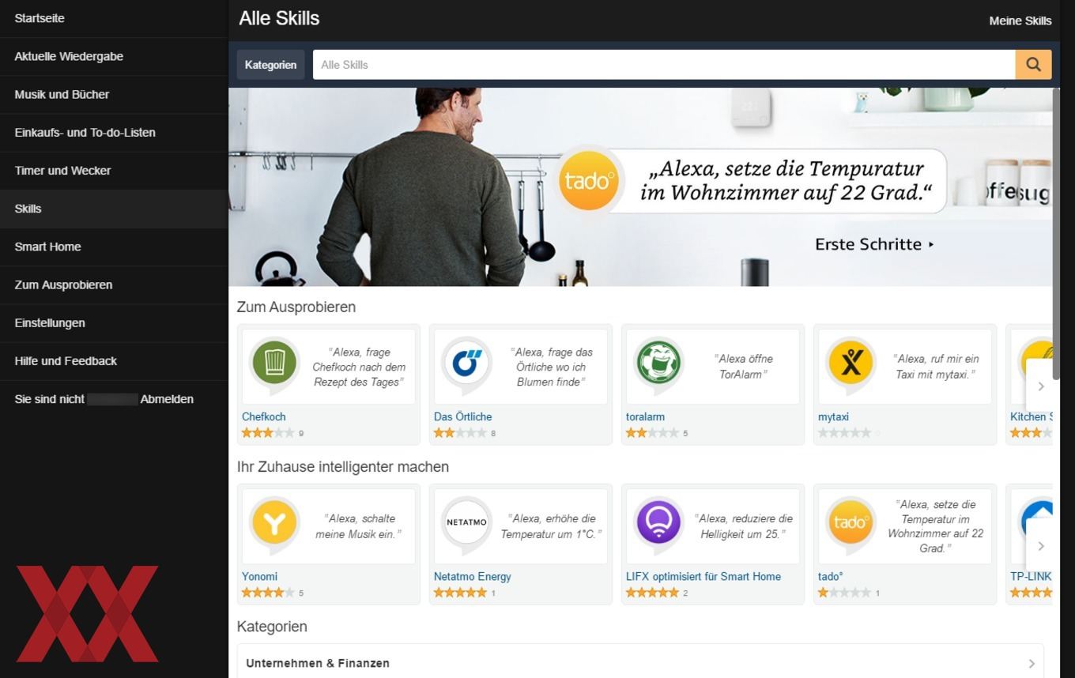This screenshot has width=1075, height=678.
Task: Open the toralarm skill icon
Action: pyautogui.click(x=658, y=363)
